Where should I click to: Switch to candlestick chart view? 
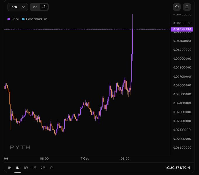44,7
